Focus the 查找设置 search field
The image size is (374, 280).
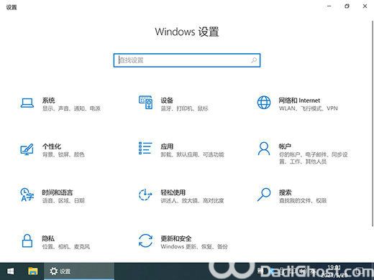tap(187, 60)
